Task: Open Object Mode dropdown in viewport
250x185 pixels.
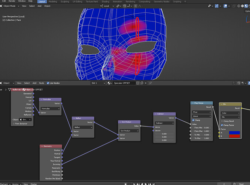Action: 10,6
